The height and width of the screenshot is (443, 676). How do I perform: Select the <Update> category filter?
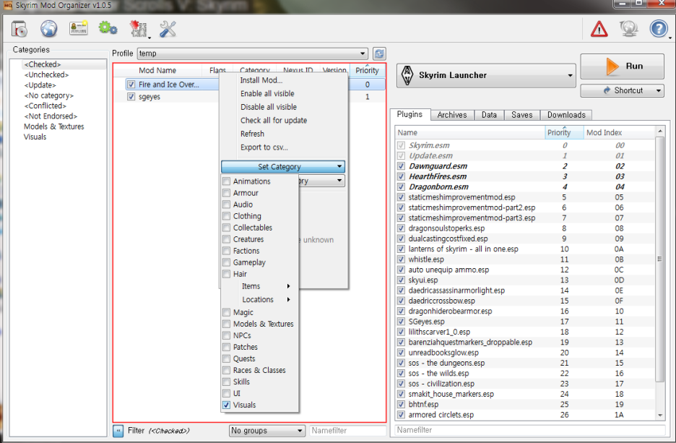[40, 85]
